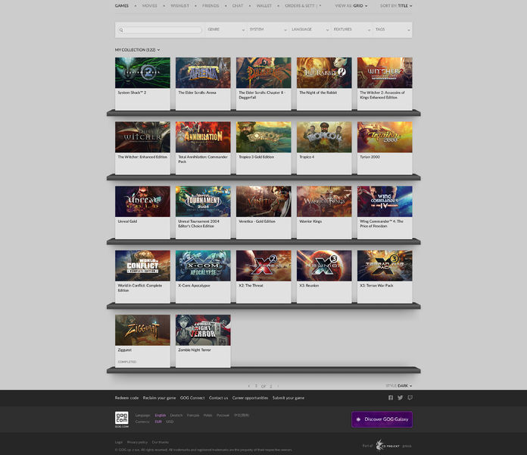The image size is (527, 455).
Task: Open the Career opportunities link
Action: point(250,398)
